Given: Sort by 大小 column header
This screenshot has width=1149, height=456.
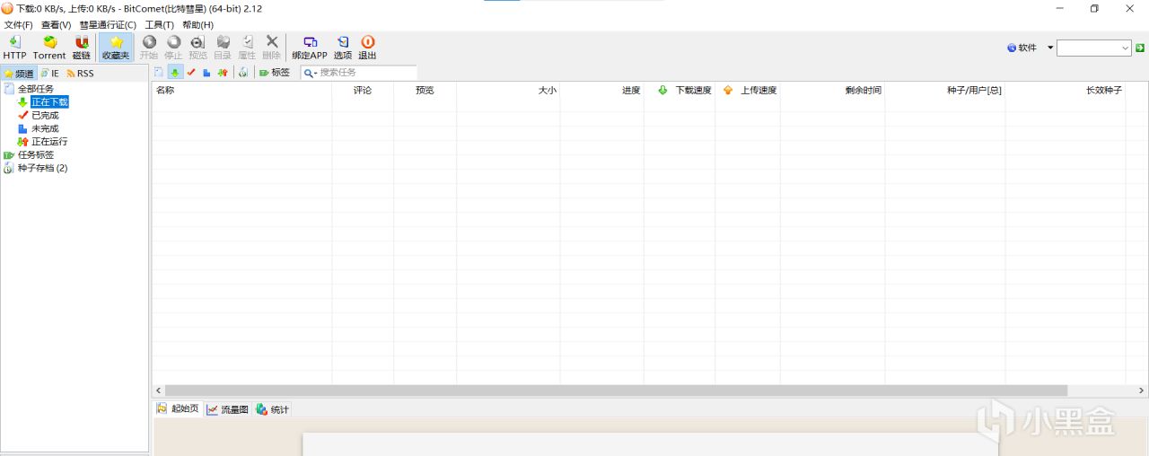Looking at the screenshot, I should pos(508,91).
